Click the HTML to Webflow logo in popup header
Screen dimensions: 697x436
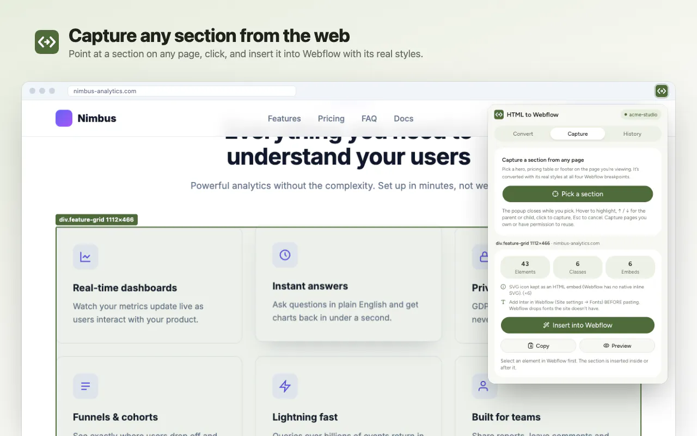coord(499,114)
